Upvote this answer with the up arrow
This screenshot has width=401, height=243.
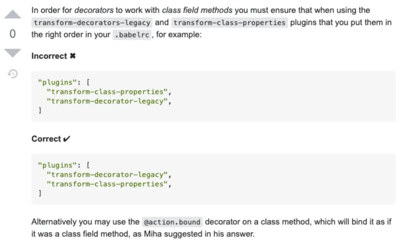pyautogui.click(x=12, y=15)
